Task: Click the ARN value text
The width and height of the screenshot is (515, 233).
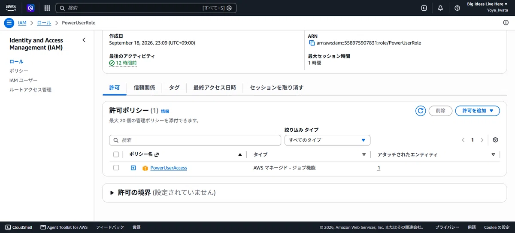Action: point(369,43)
